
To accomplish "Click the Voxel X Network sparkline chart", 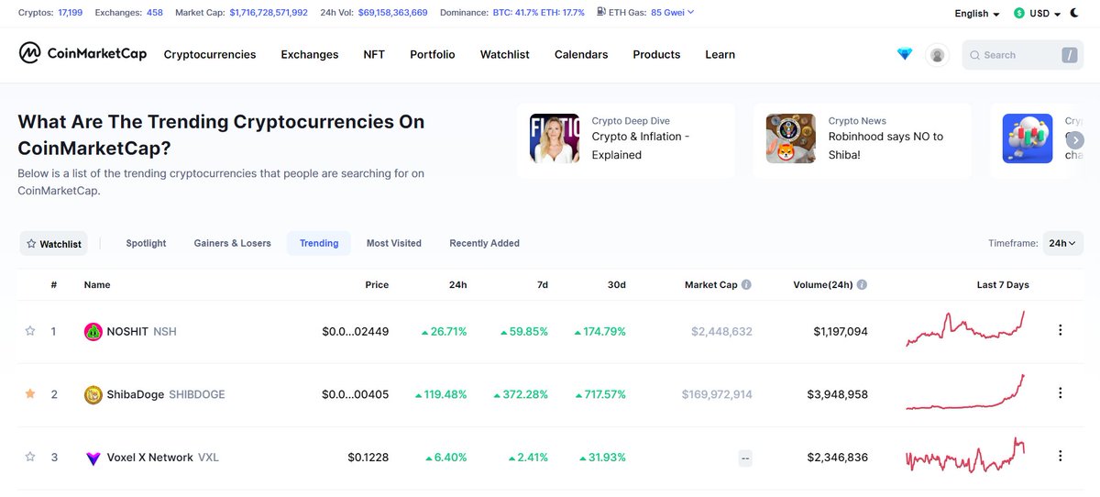I will click(x=965, y=455).
